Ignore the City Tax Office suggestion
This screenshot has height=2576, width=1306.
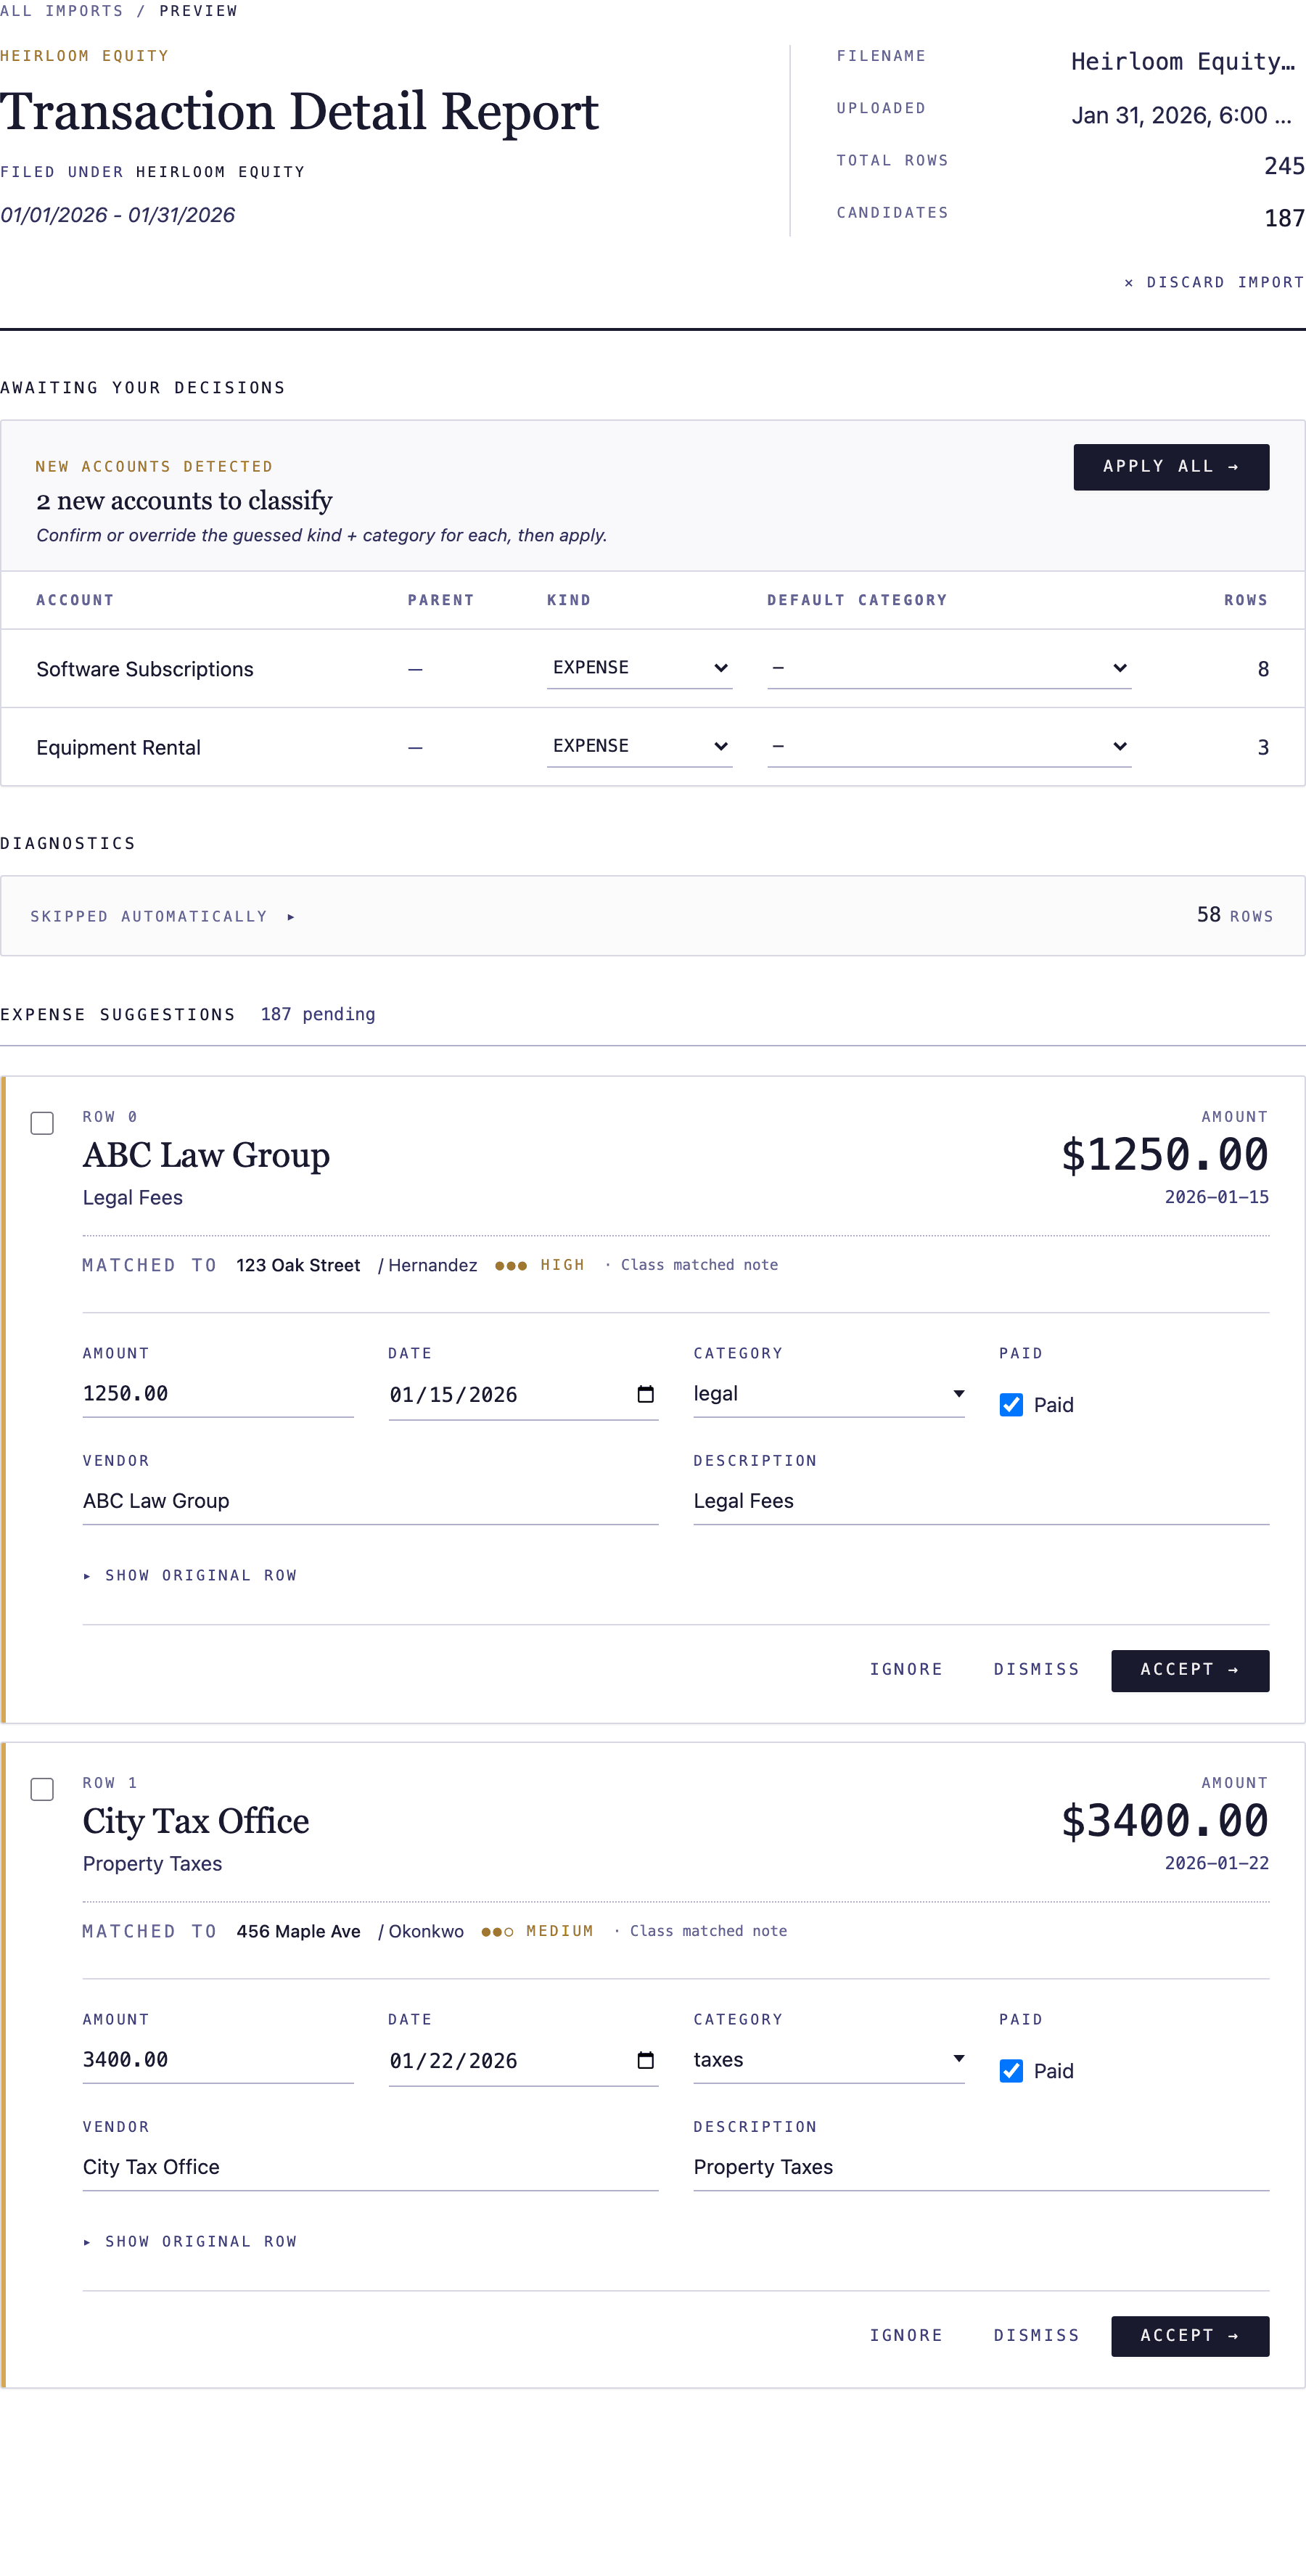pyautogui.click(x=905, y=2335)
